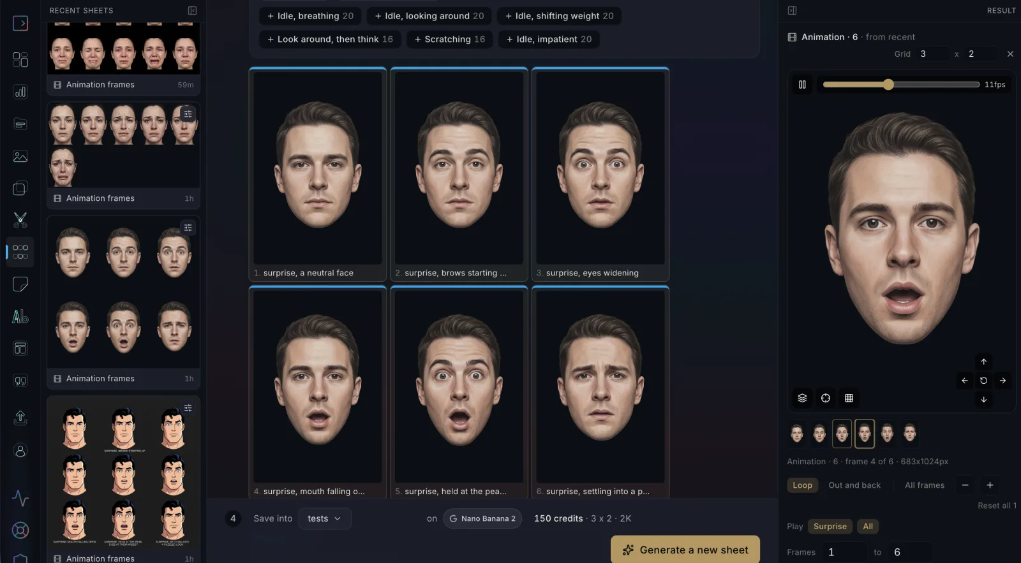1021x563 pixels.
Task: Open the Nano Banana 2 model selector
Action: pos(482,518)
